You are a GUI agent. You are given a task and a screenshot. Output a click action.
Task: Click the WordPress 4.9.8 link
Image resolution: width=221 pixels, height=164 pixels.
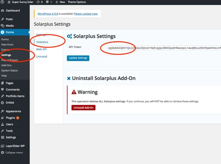(x=48, y=14)
